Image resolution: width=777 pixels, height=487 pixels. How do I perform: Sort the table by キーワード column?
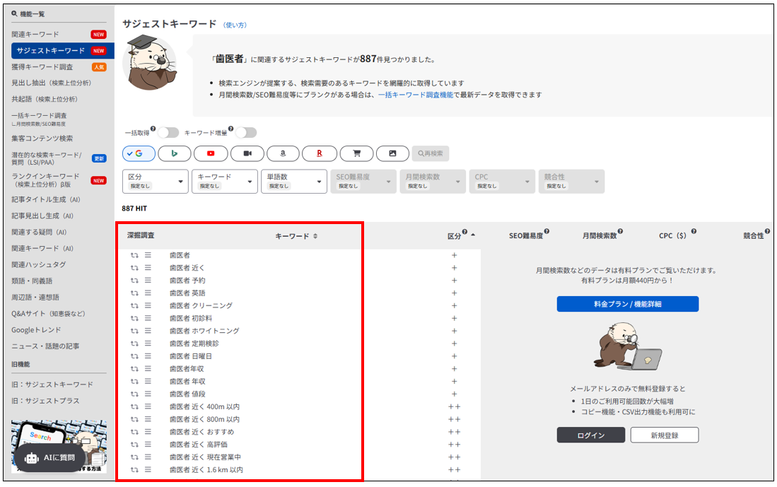(315, 236)
